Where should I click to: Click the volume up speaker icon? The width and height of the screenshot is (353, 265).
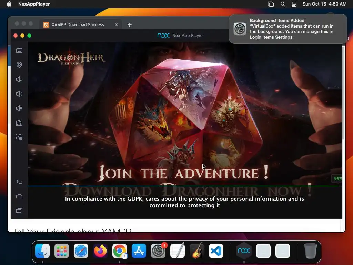[x=19, y=79]
